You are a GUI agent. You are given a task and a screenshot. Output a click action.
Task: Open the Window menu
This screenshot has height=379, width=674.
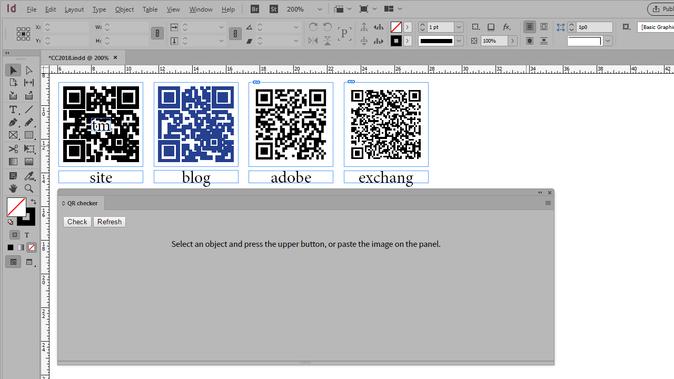[x=201, y=9]
